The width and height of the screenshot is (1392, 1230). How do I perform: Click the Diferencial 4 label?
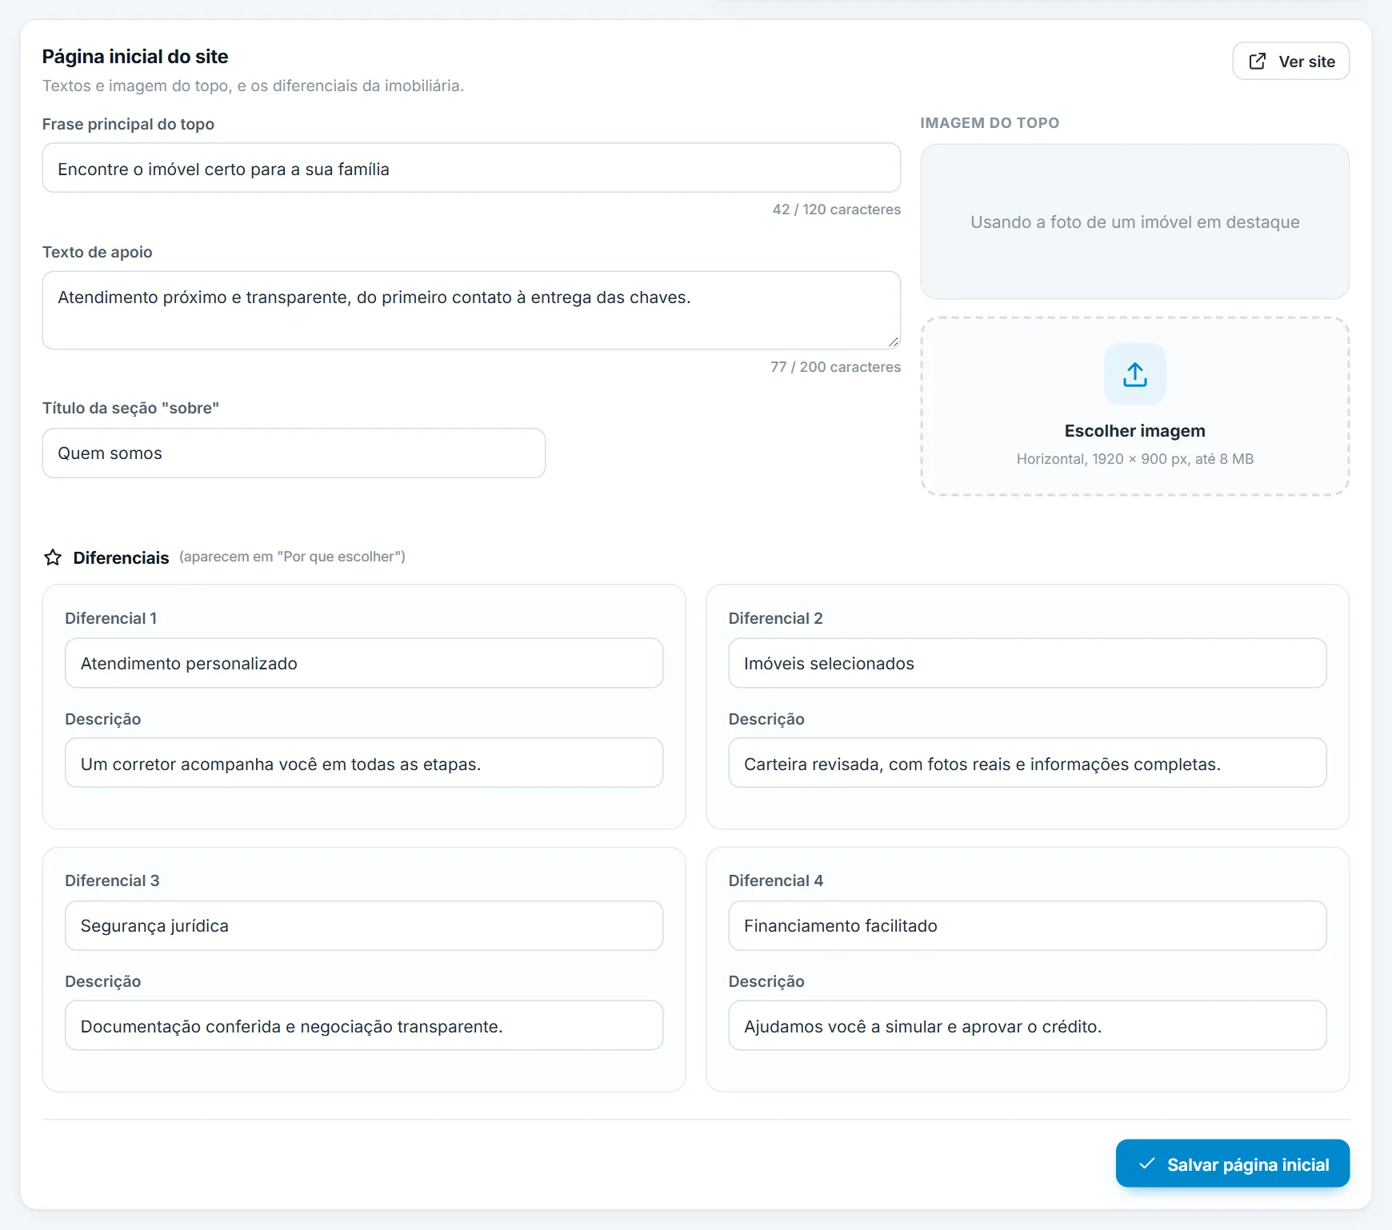coord(775,881)
